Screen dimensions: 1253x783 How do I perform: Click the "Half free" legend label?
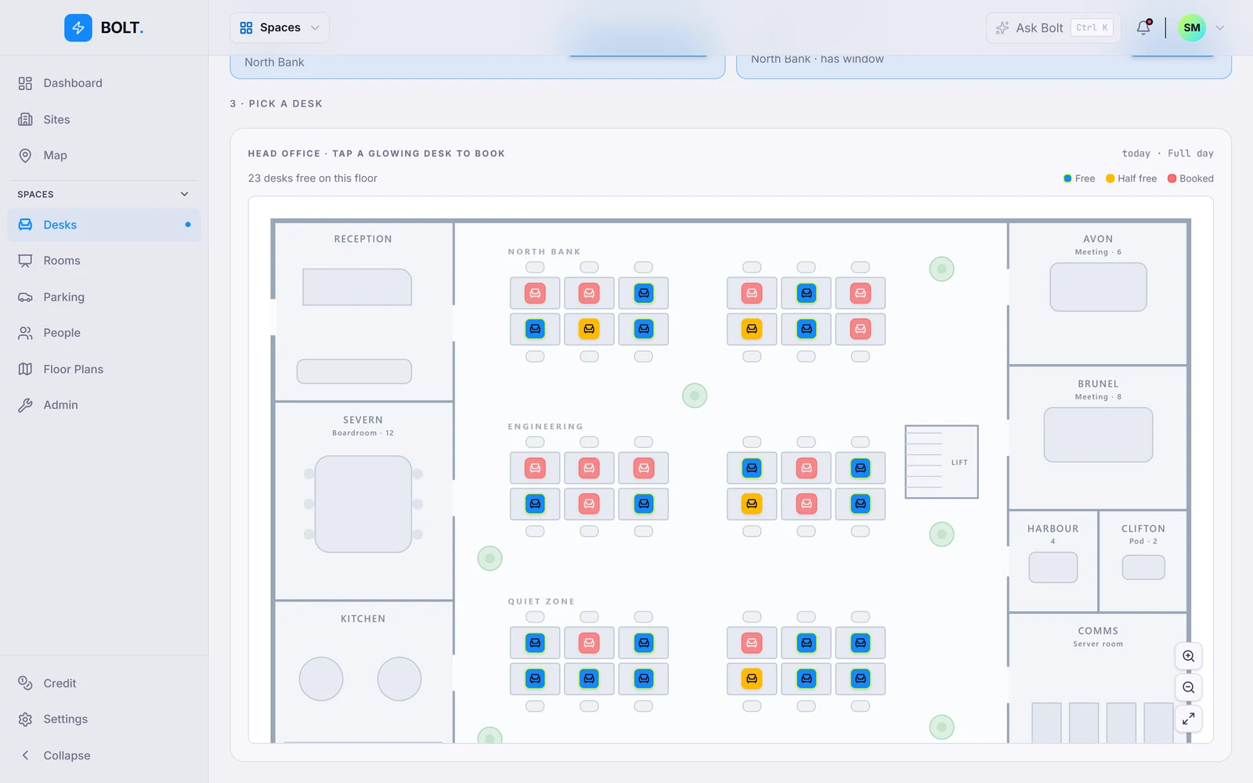1137,179
